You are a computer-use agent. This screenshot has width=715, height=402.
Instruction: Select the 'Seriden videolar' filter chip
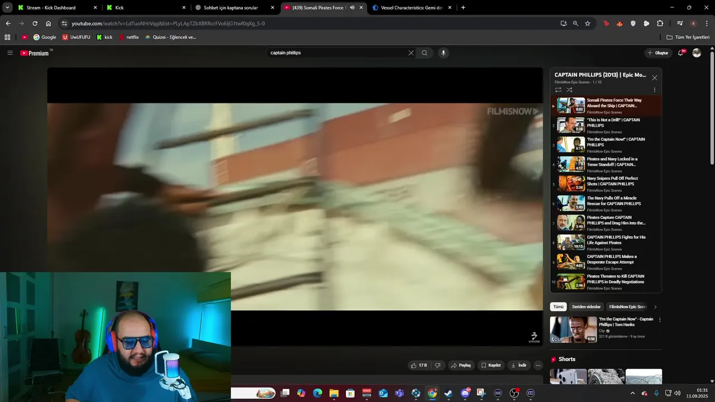[586, 307]
